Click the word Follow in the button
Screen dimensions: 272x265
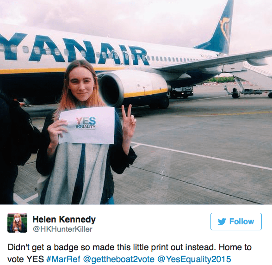(241, 222)
